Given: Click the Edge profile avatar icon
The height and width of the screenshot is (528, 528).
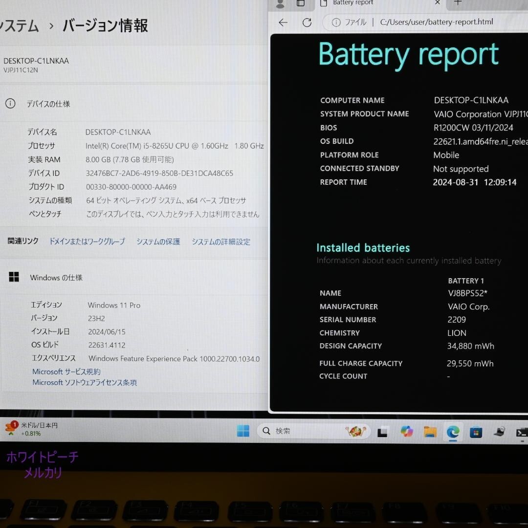Looking at the screenshot, I should [x=280, y=3].
